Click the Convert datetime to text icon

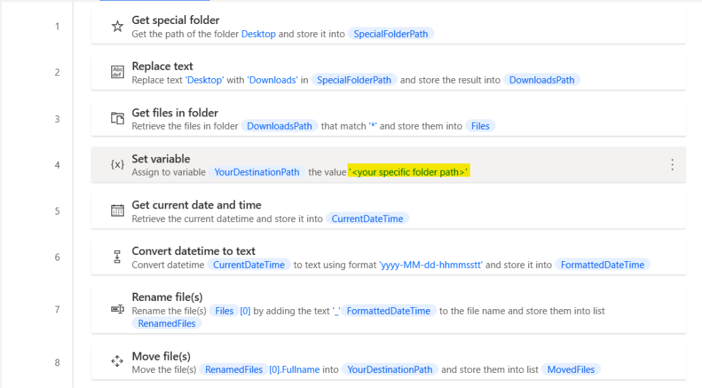pos(117,257)
